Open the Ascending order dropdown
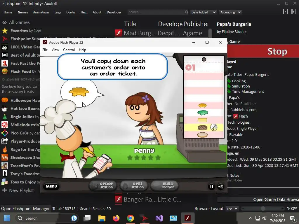Image resolution: width=299 pixels, height=224 pixels. (230, 12)
